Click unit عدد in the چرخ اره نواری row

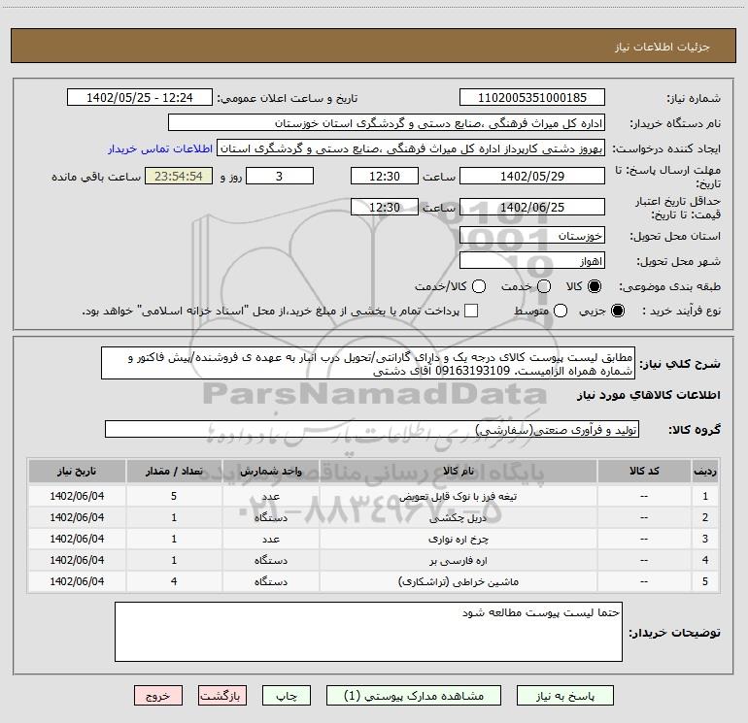270,539
